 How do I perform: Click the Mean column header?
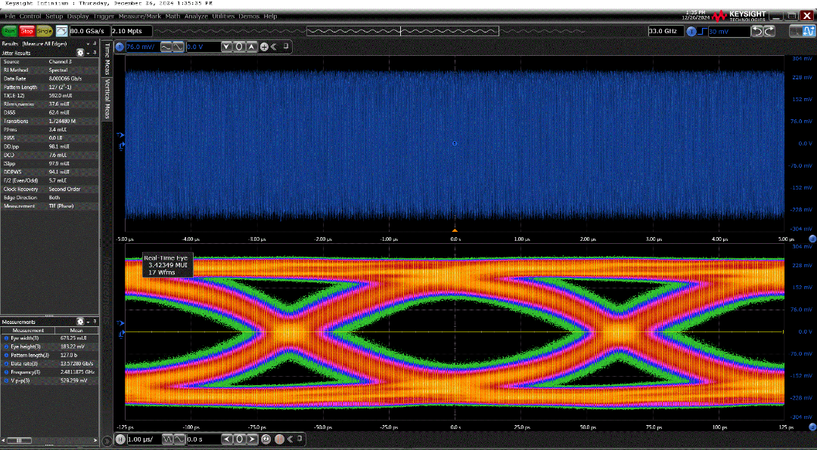tap(76, 331)
